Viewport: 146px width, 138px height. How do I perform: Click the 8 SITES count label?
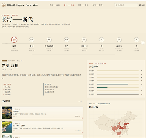tap(81, 102)
